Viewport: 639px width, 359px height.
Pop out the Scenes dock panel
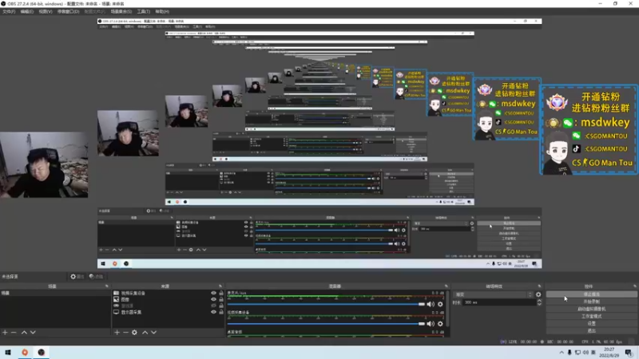tap(107, 286)
